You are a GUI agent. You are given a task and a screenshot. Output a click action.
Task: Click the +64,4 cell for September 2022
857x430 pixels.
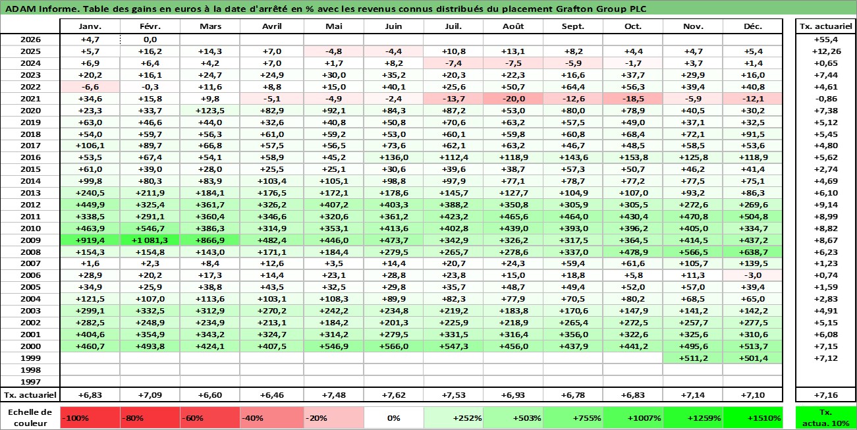click(x=572, y=86)
